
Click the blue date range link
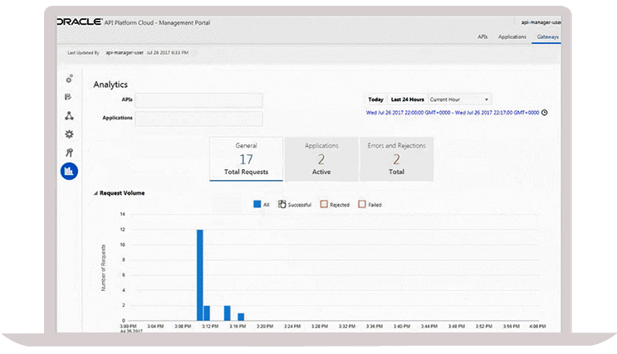point(453,113)
